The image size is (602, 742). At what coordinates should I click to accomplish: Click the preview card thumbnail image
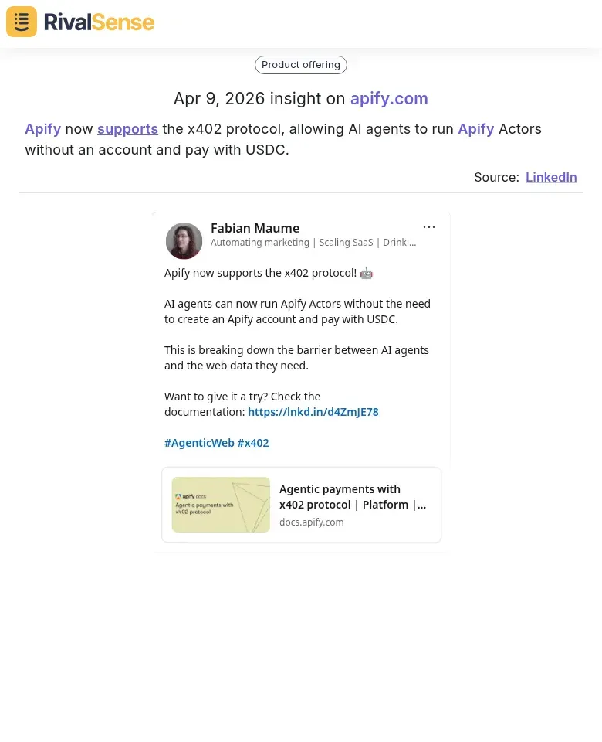(221, 505)
